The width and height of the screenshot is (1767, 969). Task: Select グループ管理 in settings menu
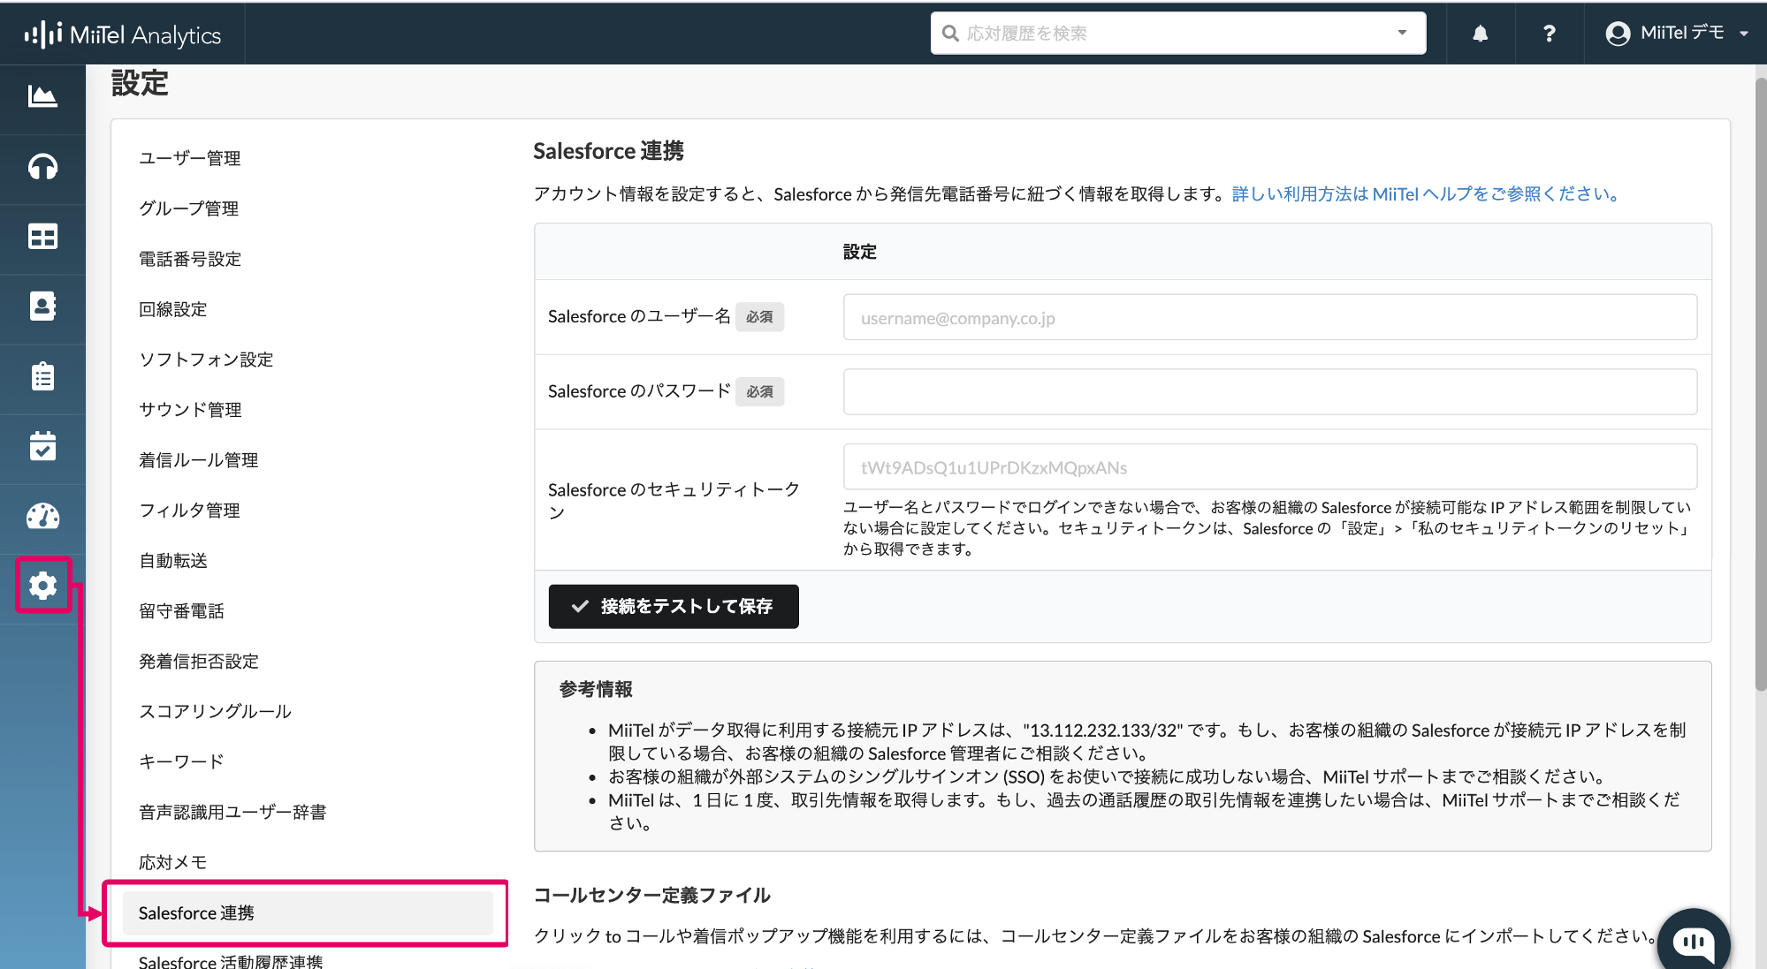pos(189,208)
